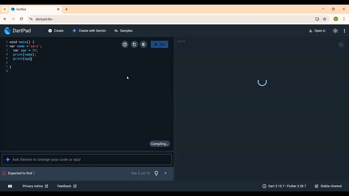This screenshot has width=349, height=196.
Task: Expand the tab search dropdown arrow
Action: tap(5, 9)
